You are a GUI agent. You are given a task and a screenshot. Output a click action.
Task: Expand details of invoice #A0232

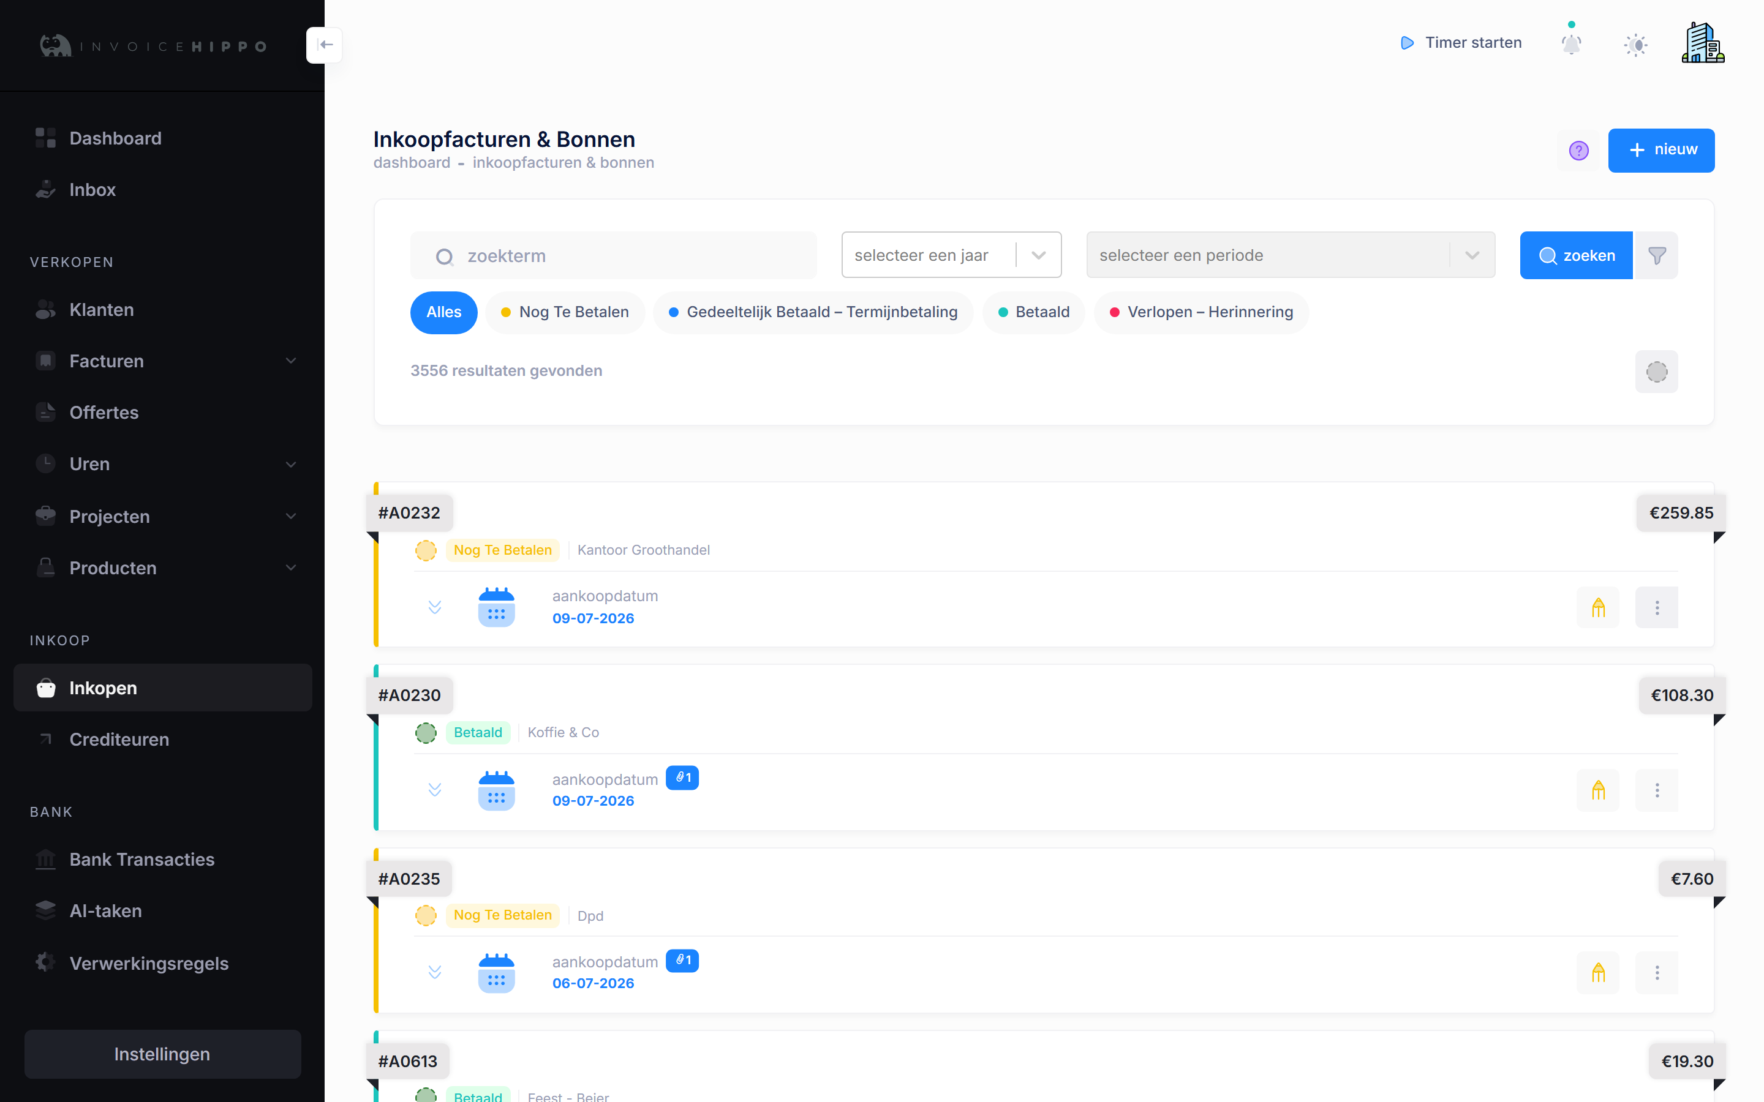(435, 607)
